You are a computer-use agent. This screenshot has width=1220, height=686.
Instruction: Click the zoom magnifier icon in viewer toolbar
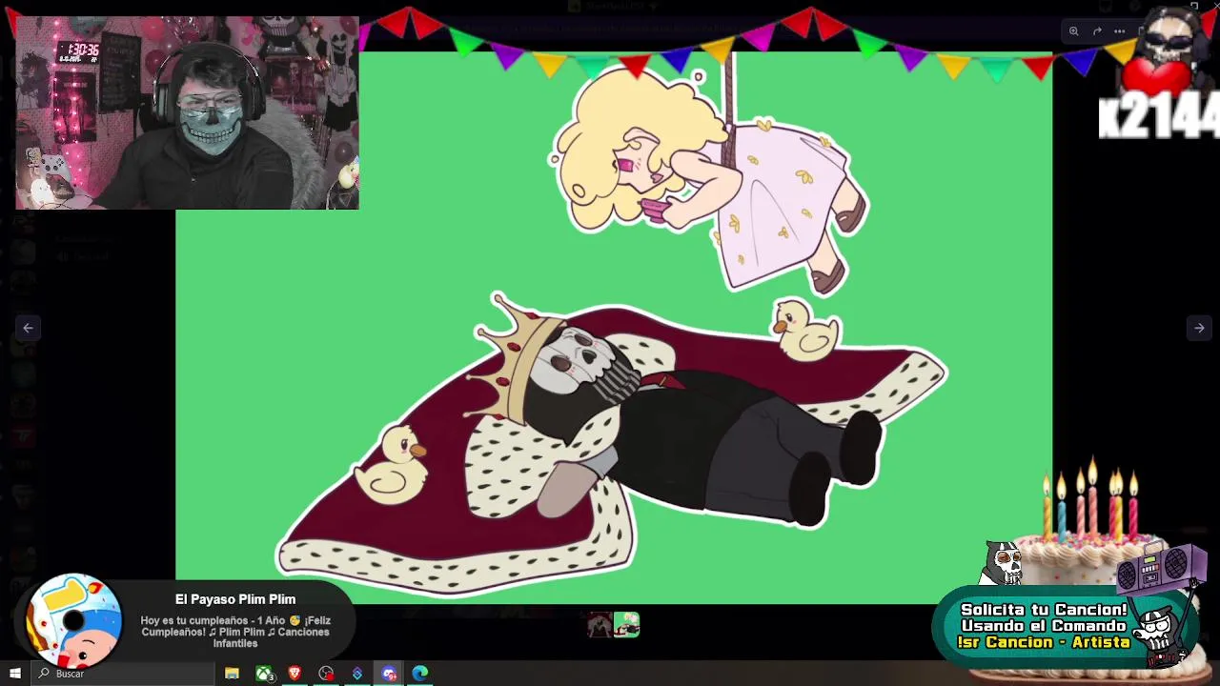click(x=1073, y=31)
